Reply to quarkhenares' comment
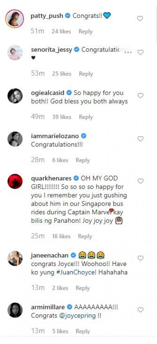Viewport: 157px width, 344px height. [85, 236]
